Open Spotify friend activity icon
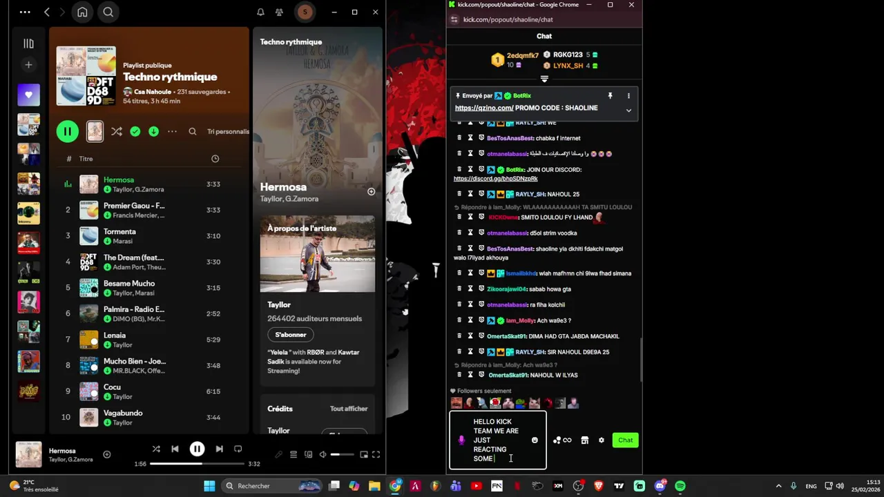Viewport: 884px width, 497px height. pyautogui.click(x=279, y=12)
